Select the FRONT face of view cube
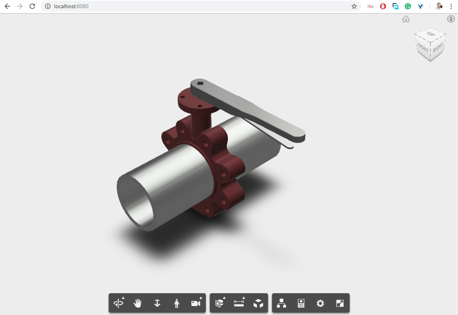The height and width of the screenshot is (315, 458). point(423,48)
